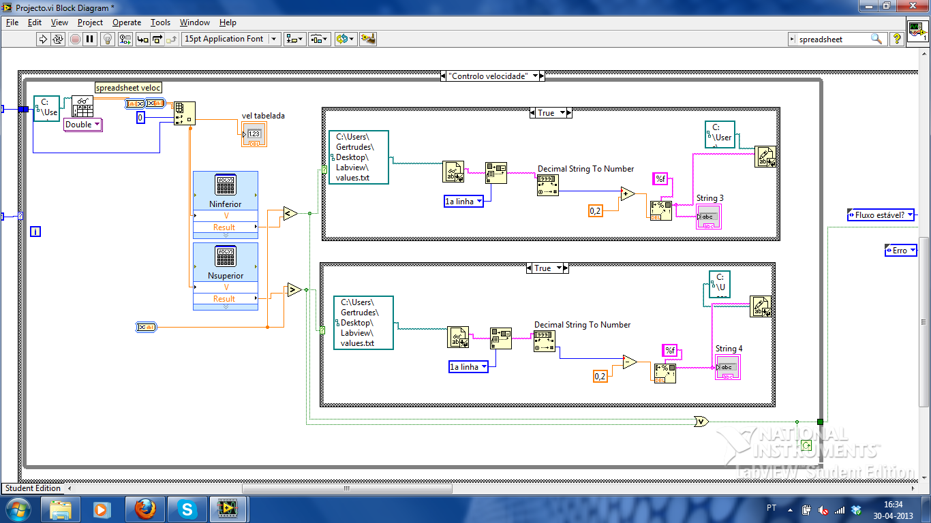This screenshot has width=931, height=523.
Task: Click the VI icon in top-right corner
Action: pyautogui.click(x=917, y=31)
